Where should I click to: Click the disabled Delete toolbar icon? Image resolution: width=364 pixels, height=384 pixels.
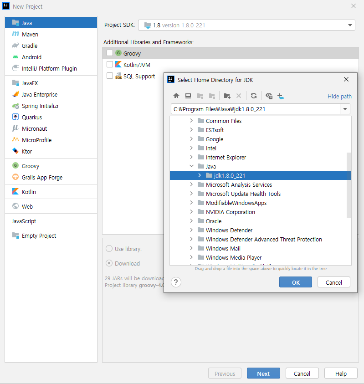pos(239,96)
